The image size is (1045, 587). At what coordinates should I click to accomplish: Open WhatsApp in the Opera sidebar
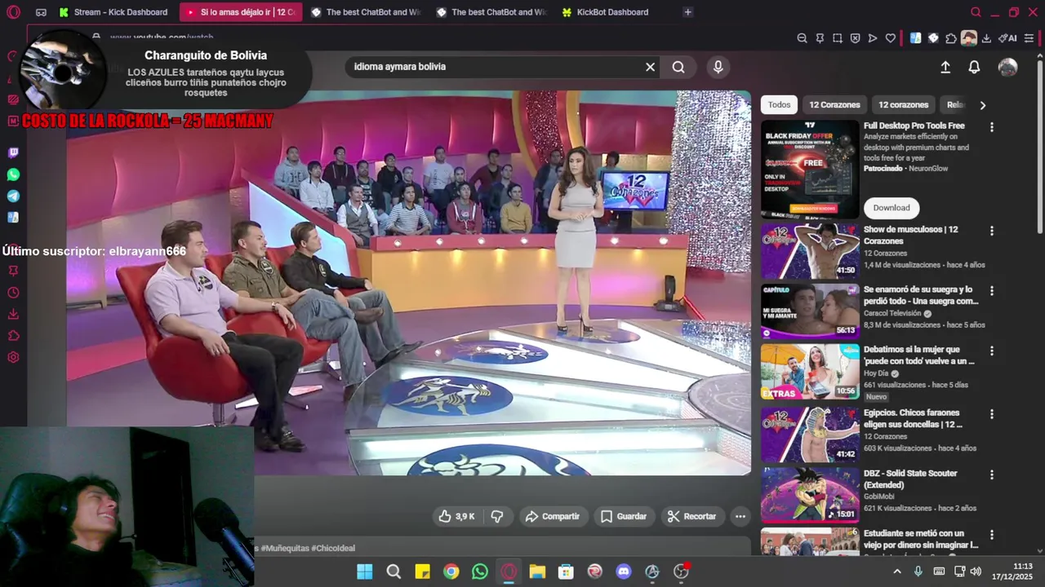(13, 174)
